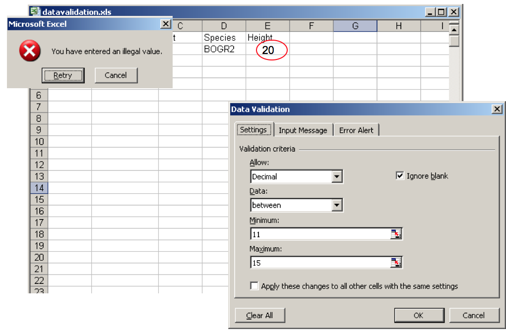The image size is (506, 331).
Task: Enable Apply these changes to all other cells
Action: [254, 286]
